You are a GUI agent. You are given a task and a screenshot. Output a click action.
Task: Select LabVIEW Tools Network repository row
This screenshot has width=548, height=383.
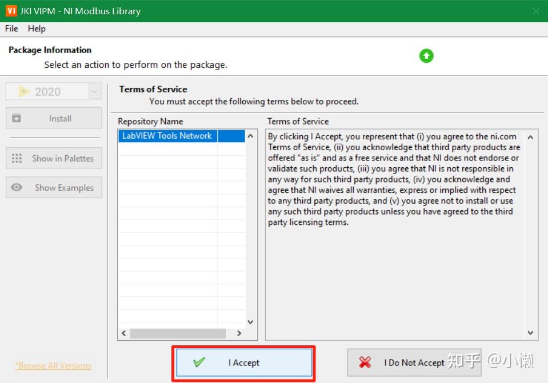181,136
